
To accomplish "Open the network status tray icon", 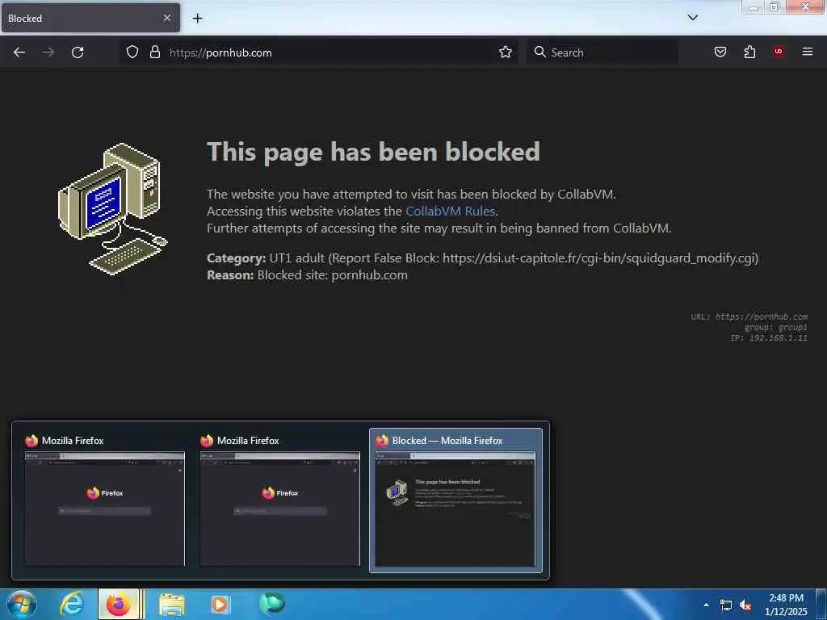I will [x=726, y=605].
